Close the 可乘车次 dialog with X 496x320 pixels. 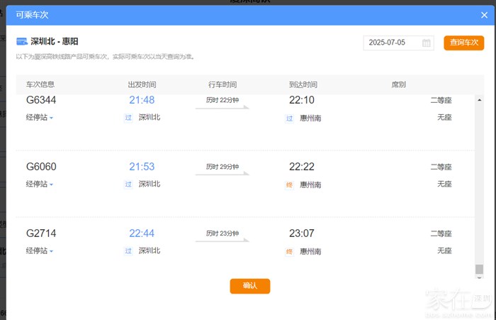pos(484,15)
